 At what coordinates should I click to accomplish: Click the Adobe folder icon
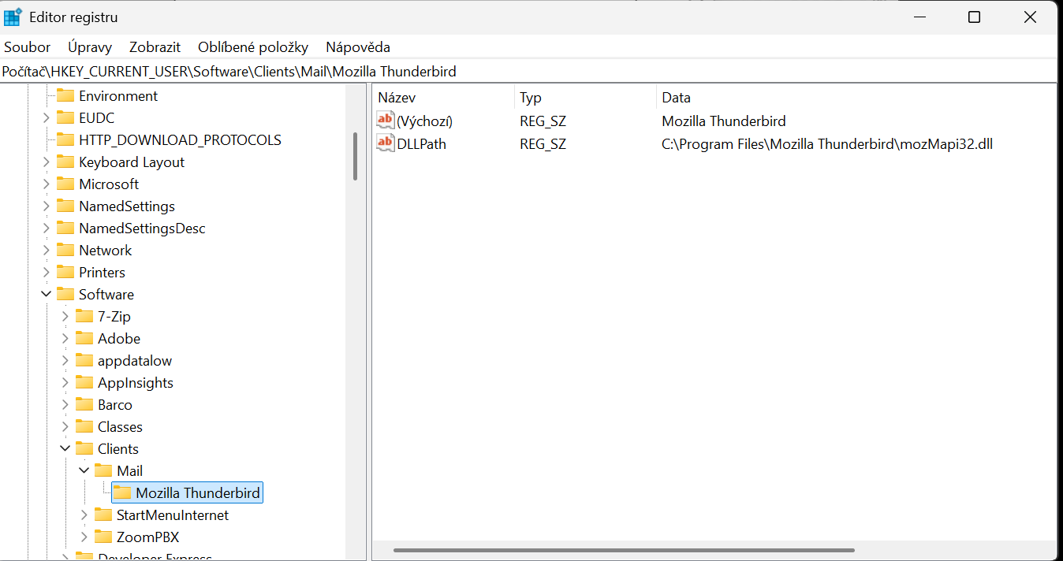pos(84,339)
